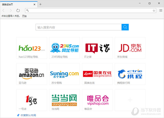
Task: Open the Ctrip 携程 tile
Action: (130, 74)
